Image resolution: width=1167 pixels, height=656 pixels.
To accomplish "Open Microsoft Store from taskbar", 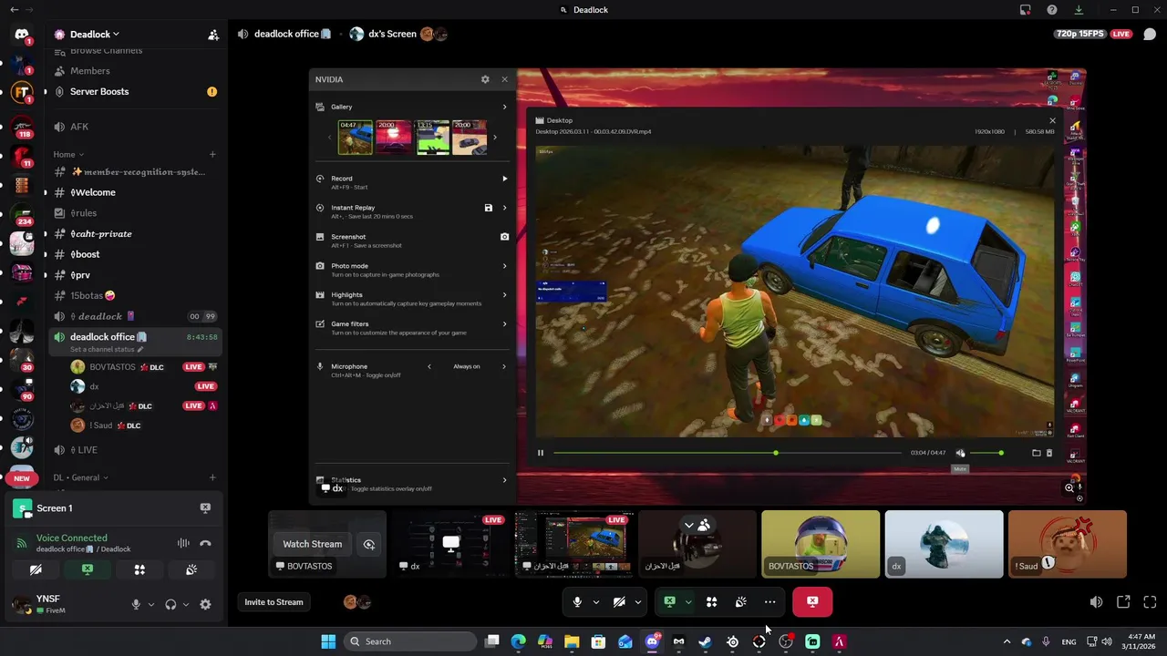I will coord(598,641).
